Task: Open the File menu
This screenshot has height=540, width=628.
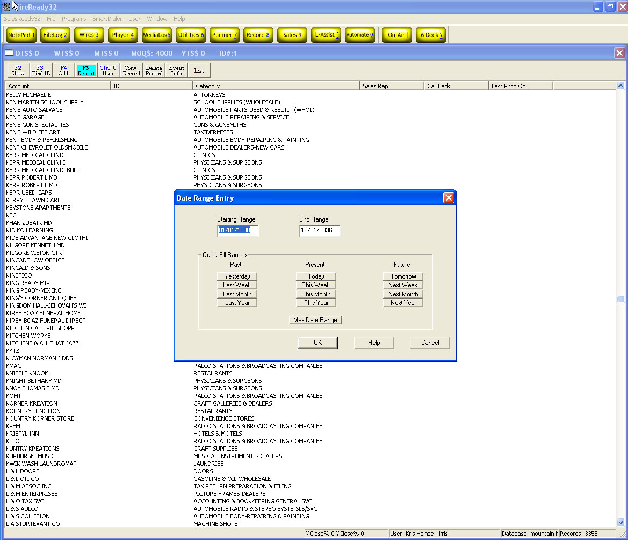Action: click(51, 19)
